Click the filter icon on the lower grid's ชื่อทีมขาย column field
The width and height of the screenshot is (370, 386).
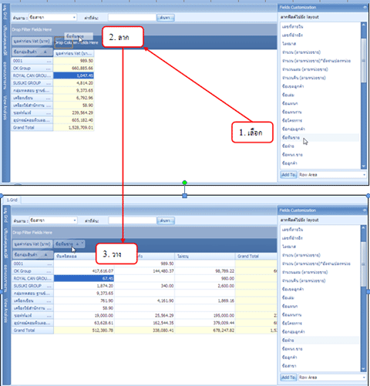click(x=82, y=243)
